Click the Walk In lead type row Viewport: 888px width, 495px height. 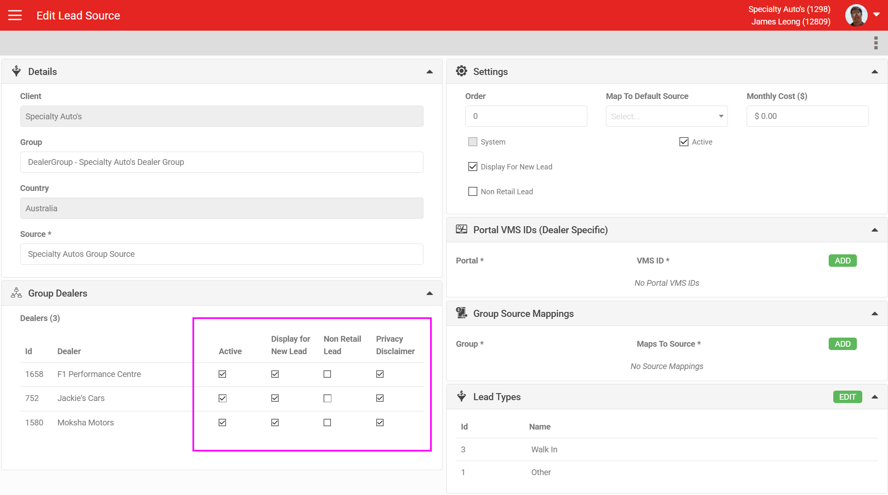tap(667, 449)
